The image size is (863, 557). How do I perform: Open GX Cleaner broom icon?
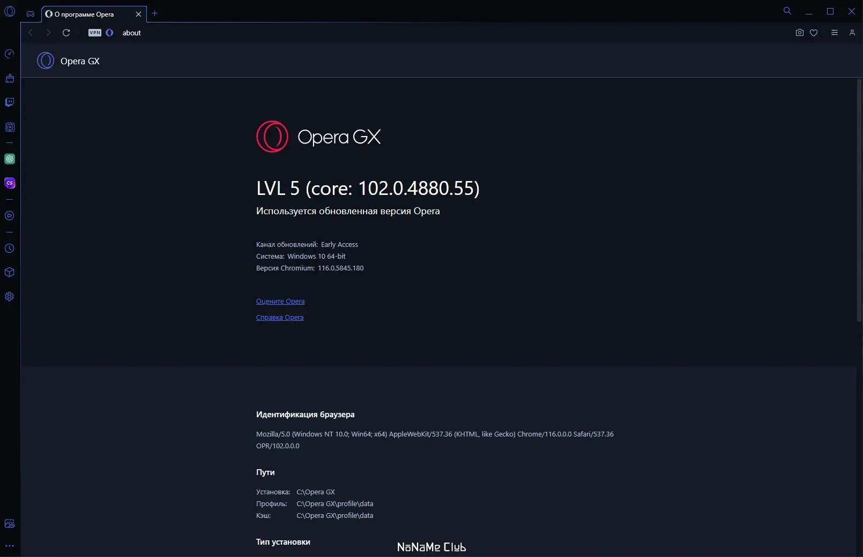coord(10,78)
